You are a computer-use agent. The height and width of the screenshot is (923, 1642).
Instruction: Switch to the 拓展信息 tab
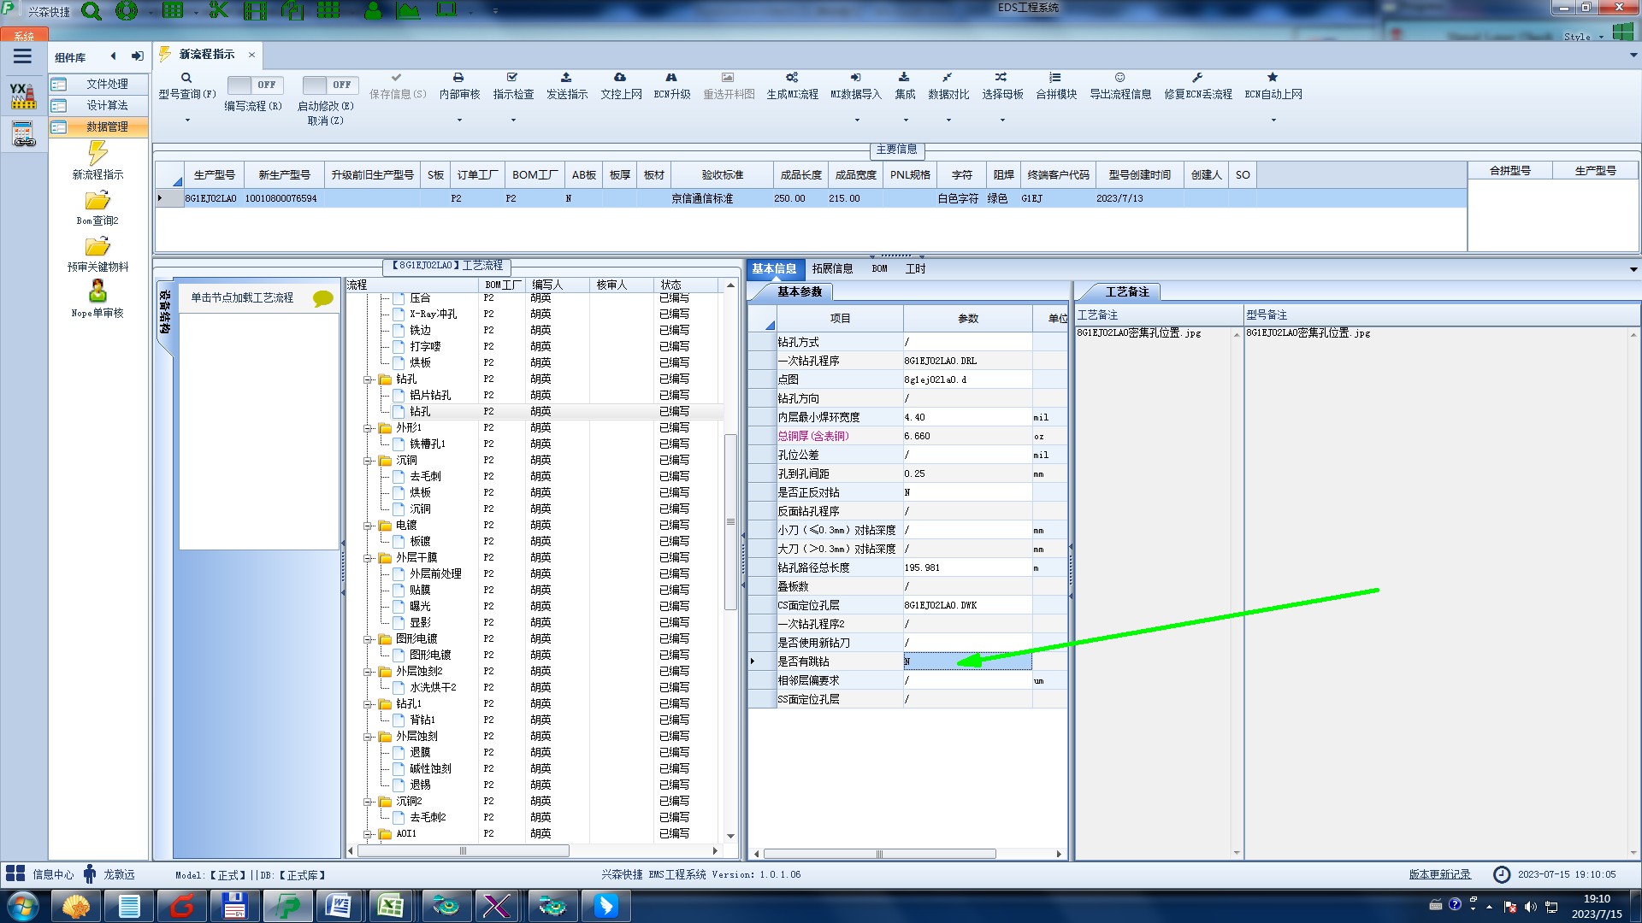831,268
